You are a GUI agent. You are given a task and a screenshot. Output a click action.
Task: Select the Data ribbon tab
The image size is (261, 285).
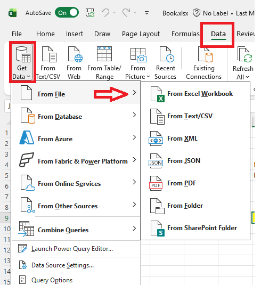[218, 34]
